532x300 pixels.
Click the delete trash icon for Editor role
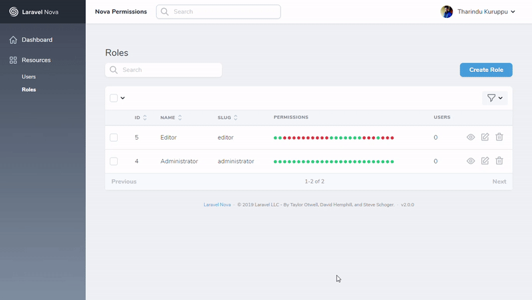pyautogui.click(x=499, y=137)
